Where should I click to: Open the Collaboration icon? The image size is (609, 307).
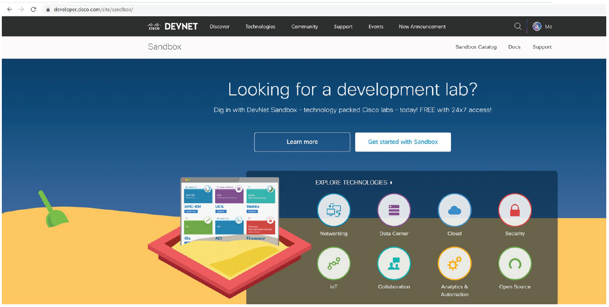tap(394, 264)
